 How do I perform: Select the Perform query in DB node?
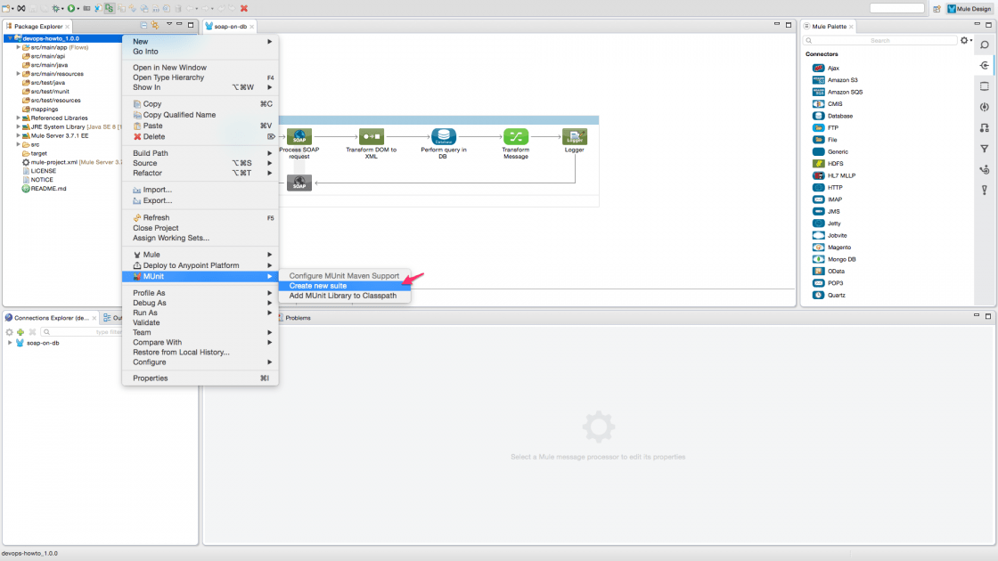[444, 138]
